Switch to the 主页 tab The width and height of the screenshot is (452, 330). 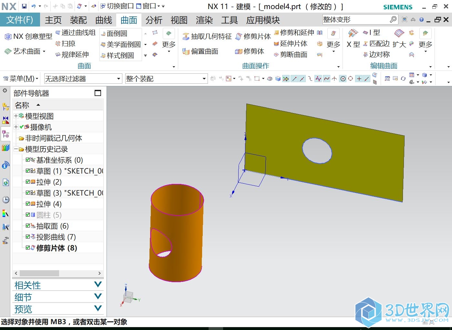53,20
